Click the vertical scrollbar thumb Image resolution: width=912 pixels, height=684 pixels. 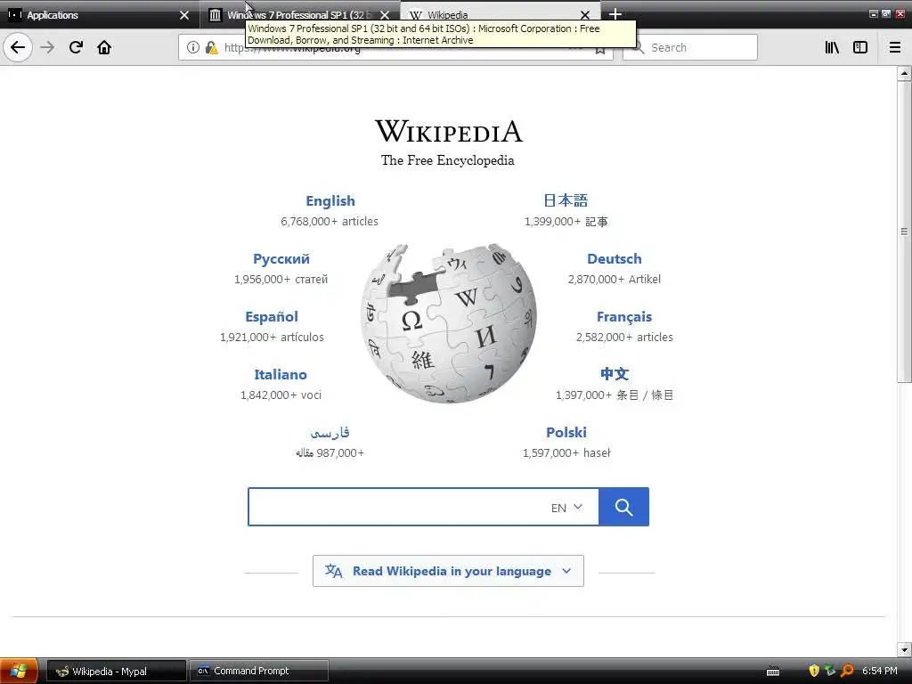click(904, 232)
